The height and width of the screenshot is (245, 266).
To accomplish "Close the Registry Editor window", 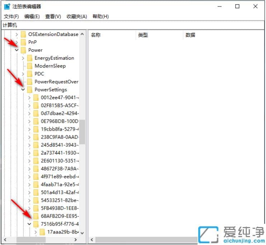I will [255, 6].
